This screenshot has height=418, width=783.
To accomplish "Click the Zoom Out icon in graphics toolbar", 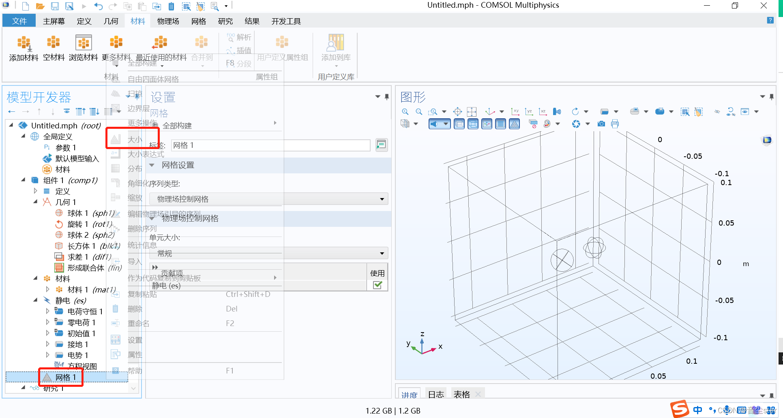I will pyautogui.click(x=419, y=111).
